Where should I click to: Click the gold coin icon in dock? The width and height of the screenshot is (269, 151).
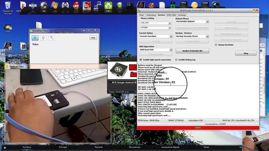click(x=194, y=5)
